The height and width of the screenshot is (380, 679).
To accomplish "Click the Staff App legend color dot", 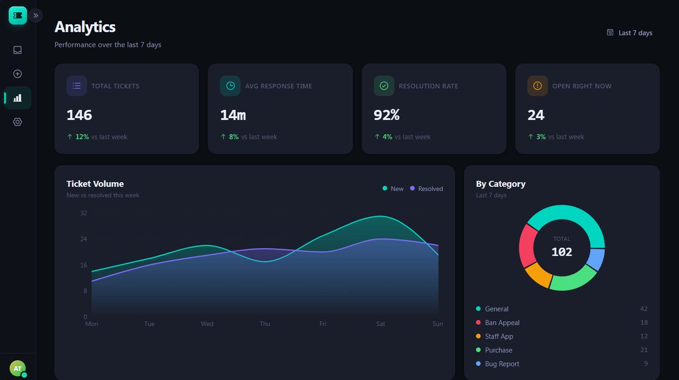I will pyautogui.click(x=479, y=336).
